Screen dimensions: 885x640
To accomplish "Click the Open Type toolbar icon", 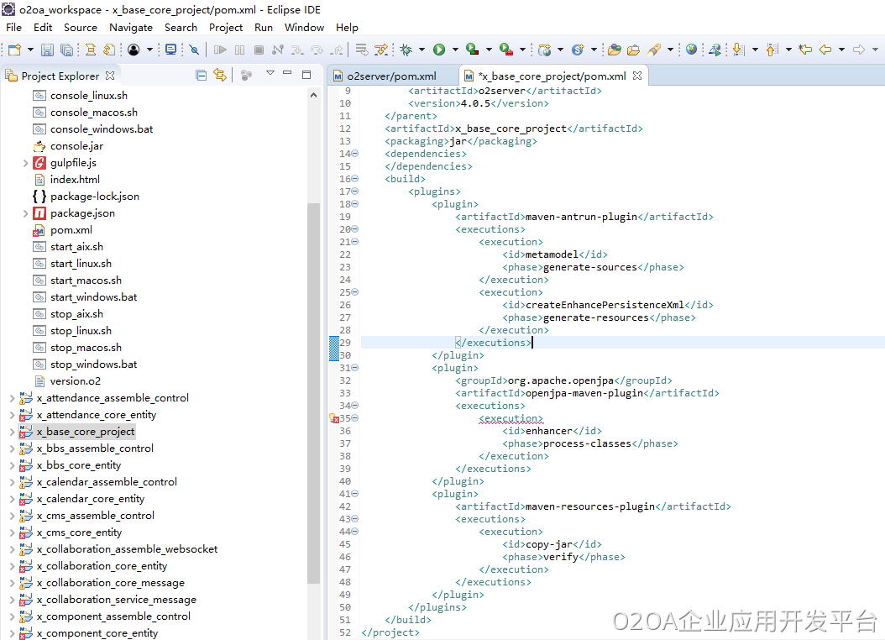I will pos(614,50).
